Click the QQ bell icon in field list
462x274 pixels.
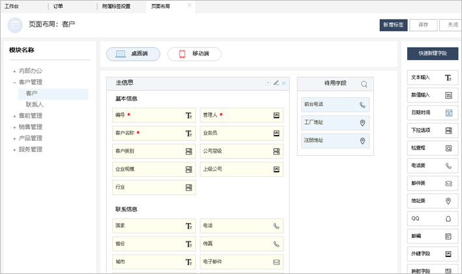click(x=448, y=219)
